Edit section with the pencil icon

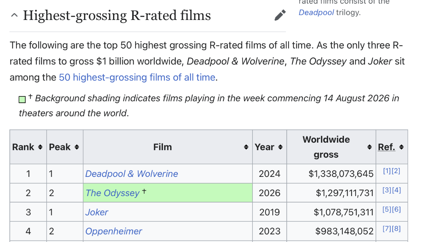[280, 15]
